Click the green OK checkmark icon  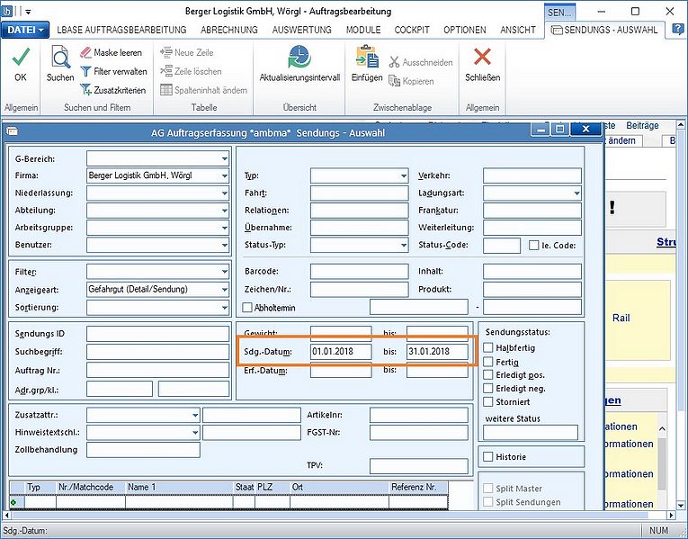(x=20, y=57)
